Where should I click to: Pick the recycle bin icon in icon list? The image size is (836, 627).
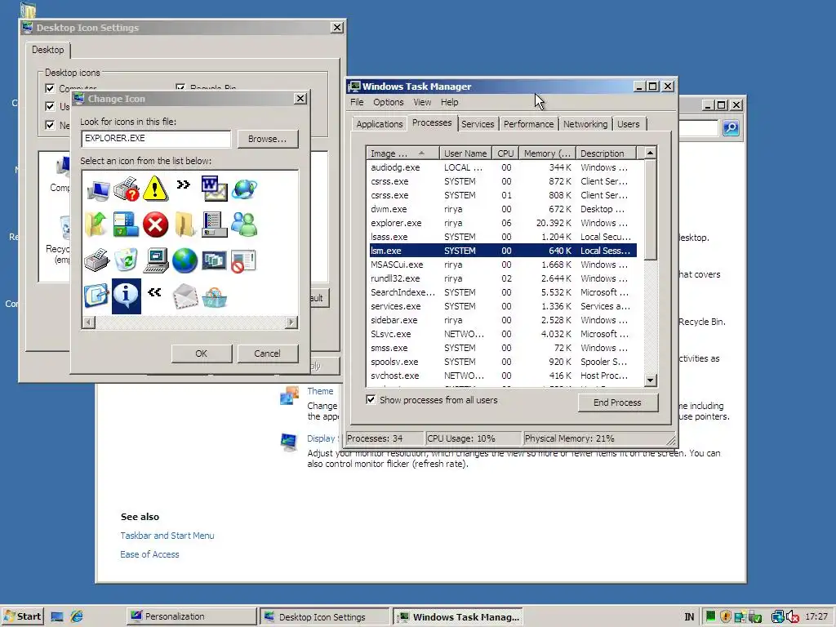coord(127,260)
